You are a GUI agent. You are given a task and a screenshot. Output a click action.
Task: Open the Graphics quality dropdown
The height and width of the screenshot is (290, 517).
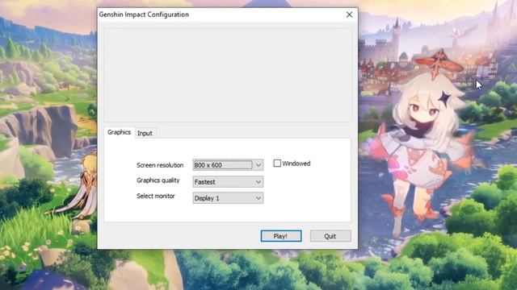click(228, 181)
